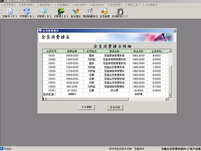Select the 开心果 product cell
This screenshot has height=151, width=201.
pyautogui.click(x=114, y=90)
